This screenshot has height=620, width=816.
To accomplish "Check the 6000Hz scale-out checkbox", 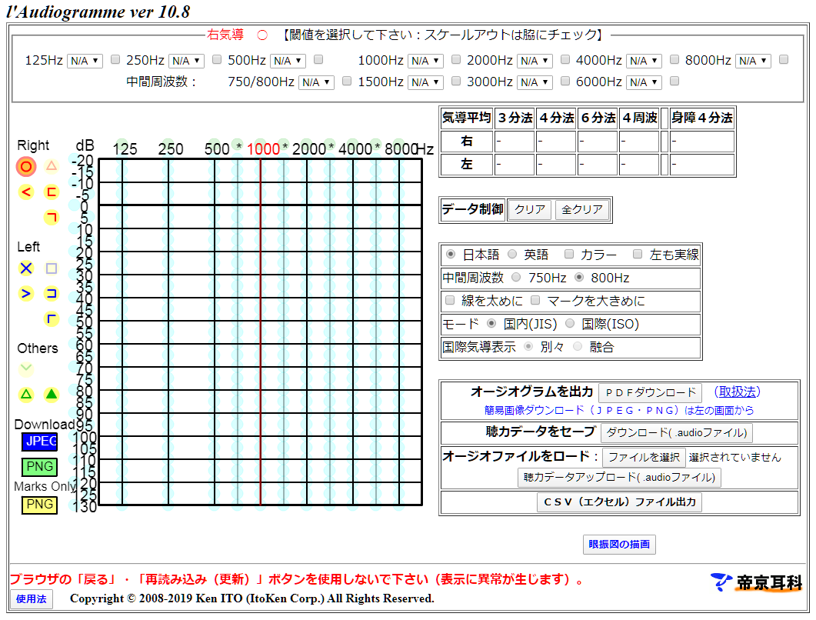I will (x=674, y=81).
